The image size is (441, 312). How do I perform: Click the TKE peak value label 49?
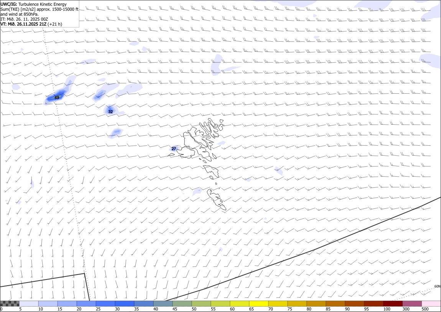57,98
